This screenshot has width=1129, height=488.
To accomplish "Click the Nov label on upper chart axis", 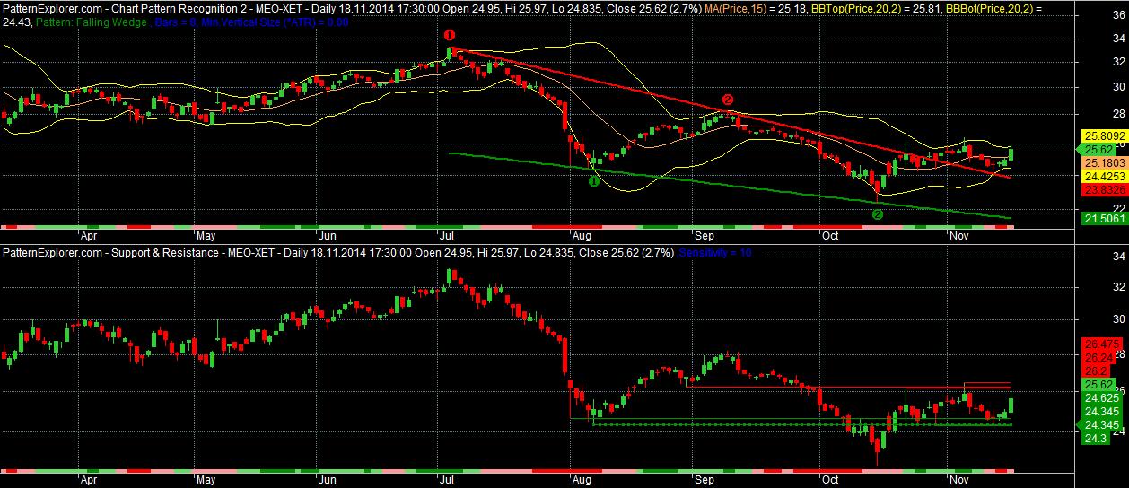I will click(959, 238).
